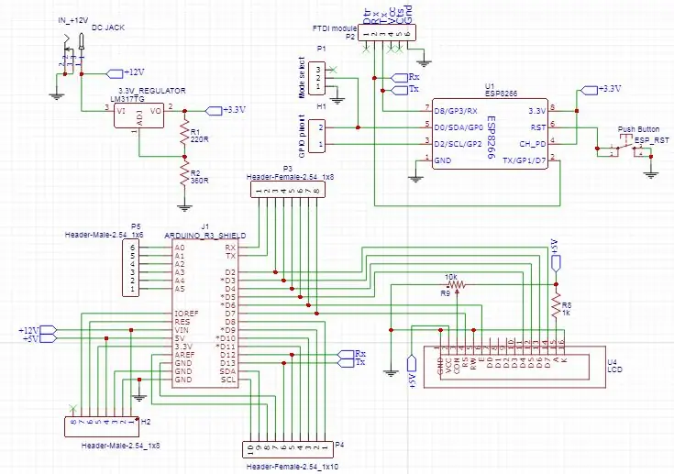Click the Mode select P1 header

tap(317, 77)
